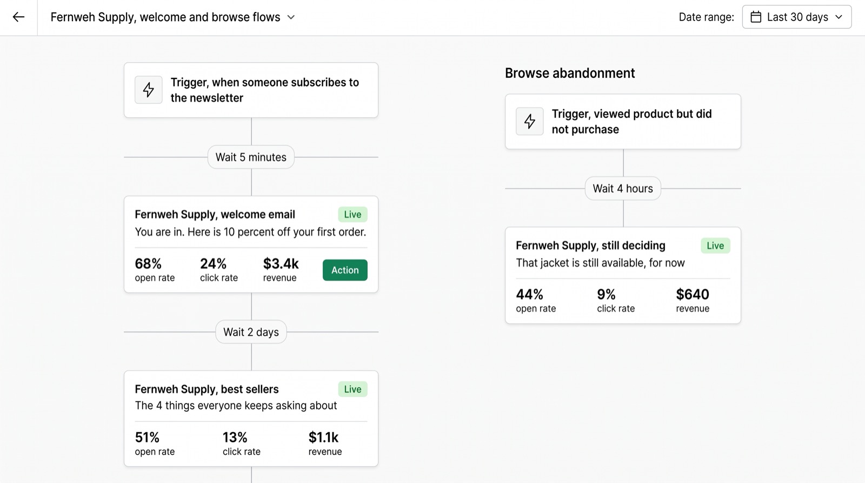The height and width of the screenshot is (483, 865).
Task: Click the 13% click rate value
Action: tap(235, 438)
